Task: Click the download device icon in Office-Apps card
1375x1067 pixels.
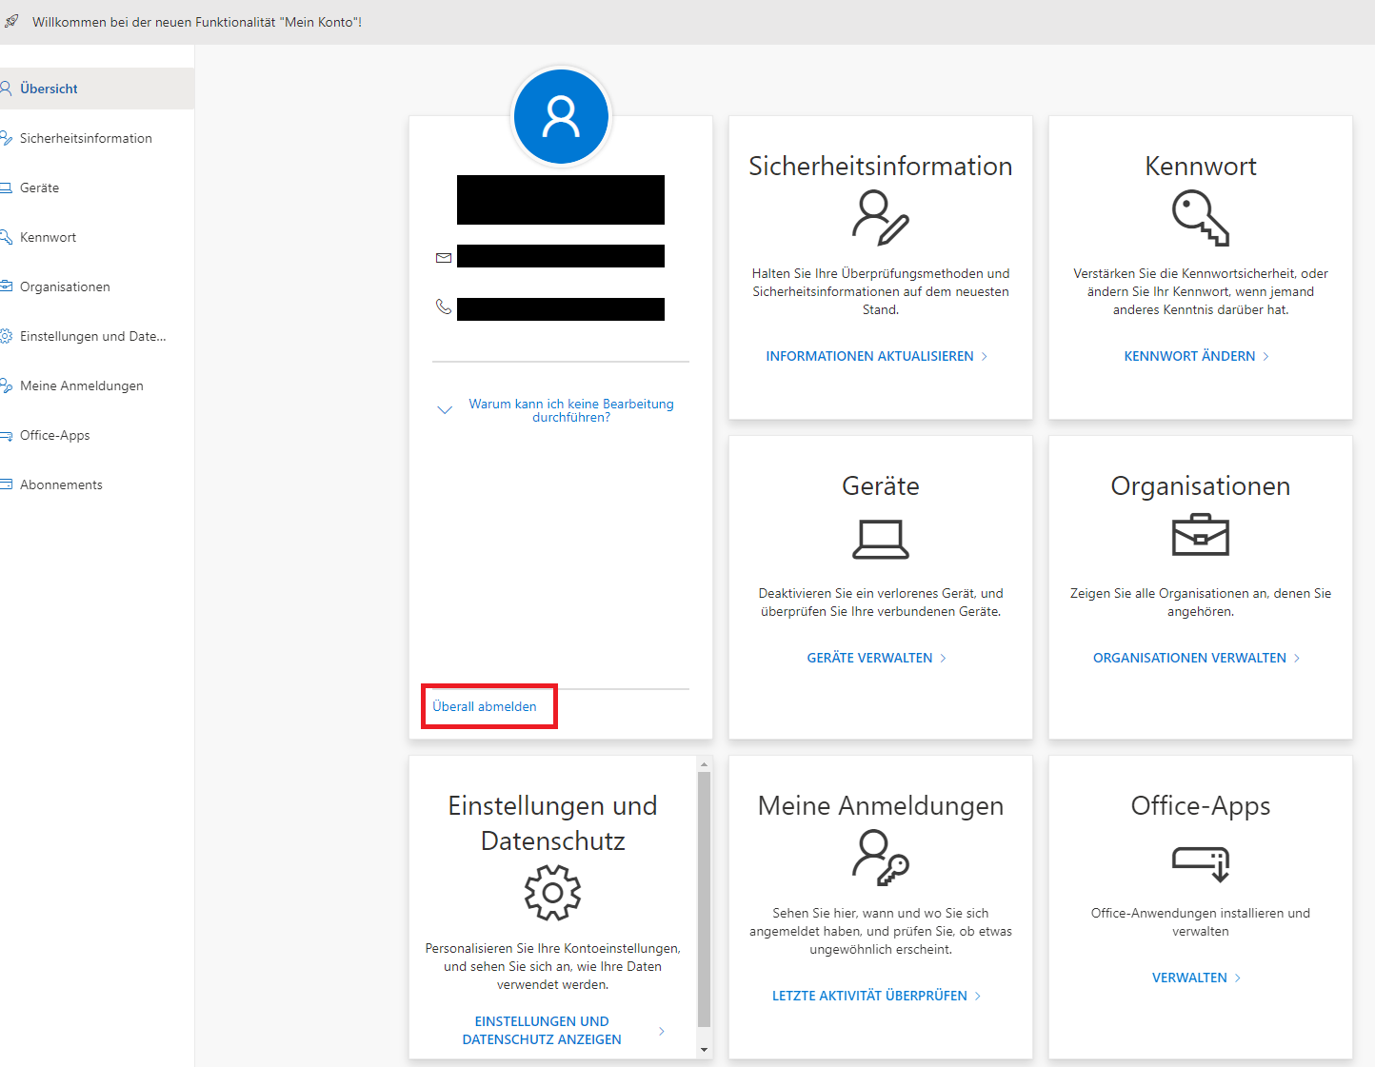Action: click(1201, 863)
